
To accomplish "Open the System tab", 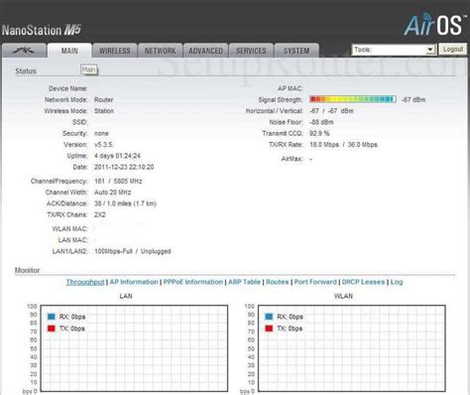I will coord(296,51).
